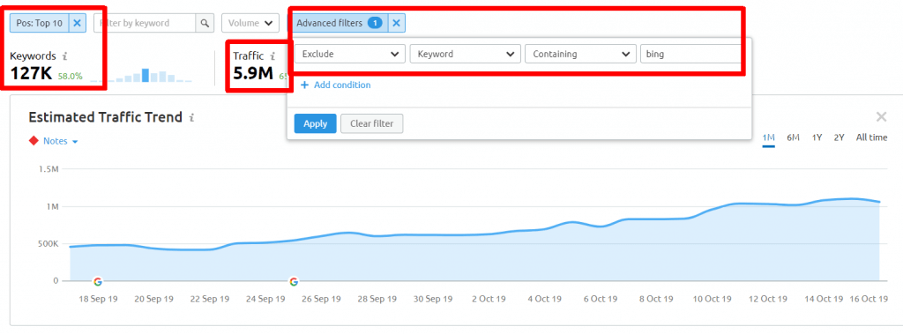This screenshot has width=903, height=334.
Task: Click the Apply button
Action: pyautogui.click(x=315, y=123)
